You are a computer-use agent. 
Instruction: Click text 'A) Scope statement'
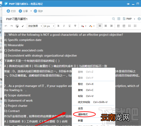click(x=17, y=95)
